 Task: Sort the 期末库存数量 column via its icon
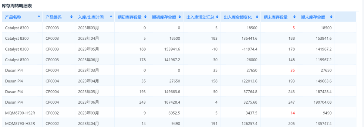tap(294, 17)
